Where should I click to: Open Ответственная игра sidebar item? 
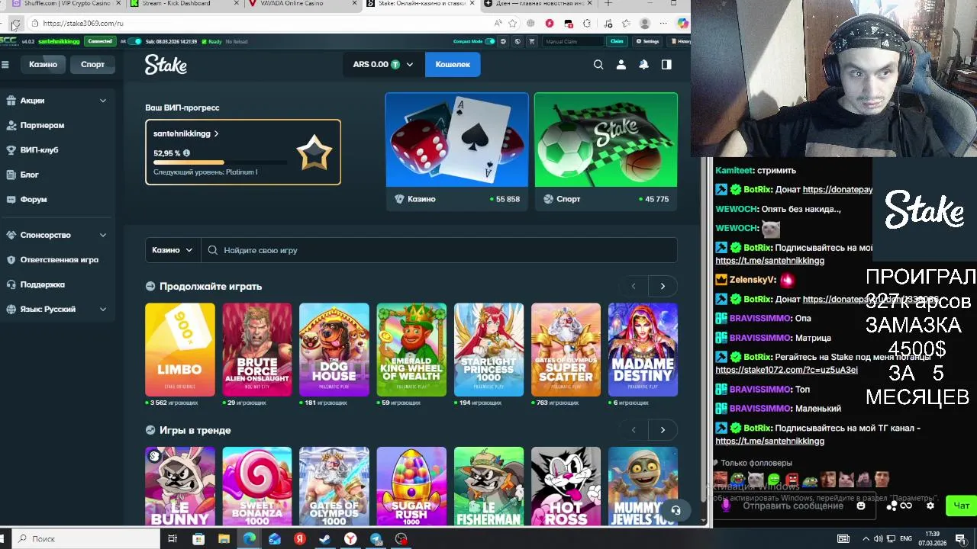point(57,260)
